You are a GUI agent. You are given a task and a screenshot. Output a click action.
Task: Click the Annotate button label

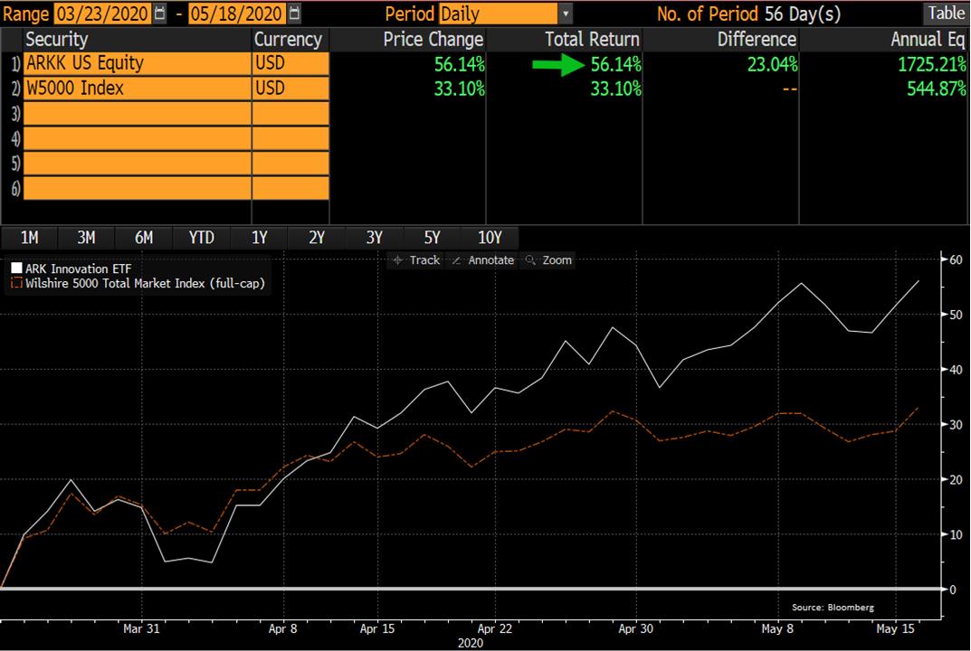tap(491, 260)
